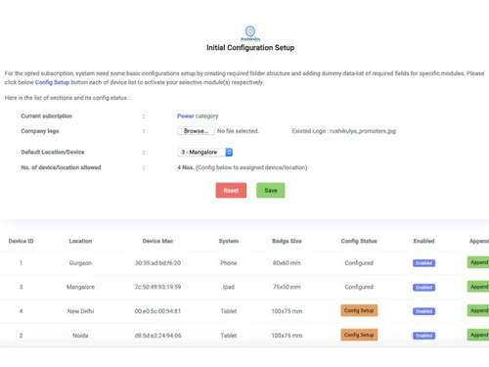
Task: Click Configured status in Gurgaon row
Action: [x=359, y=263]
